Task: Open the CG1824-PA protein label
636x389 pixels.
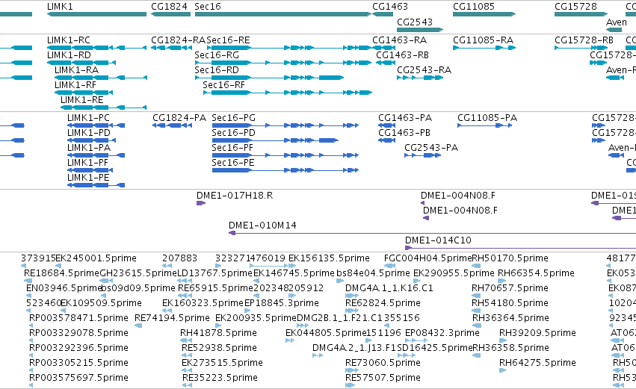Action: [x=179, y=118]
